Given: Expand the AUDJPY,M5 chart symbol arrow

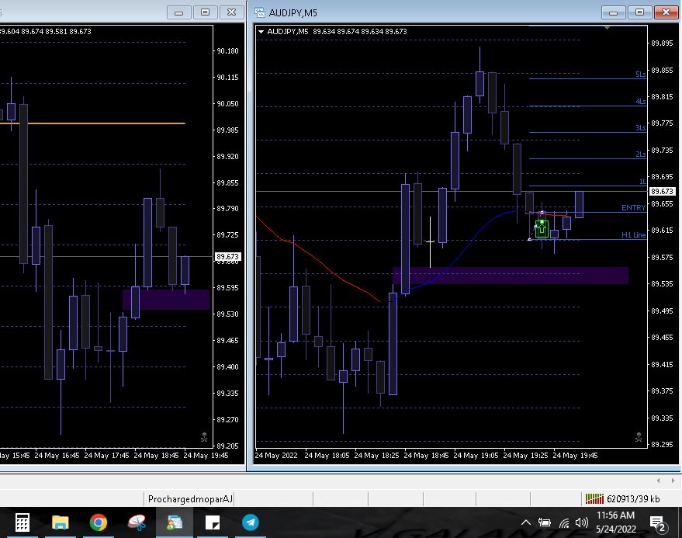Looking at the screenshot, I should pyautogui.click(x=261, y=32).
